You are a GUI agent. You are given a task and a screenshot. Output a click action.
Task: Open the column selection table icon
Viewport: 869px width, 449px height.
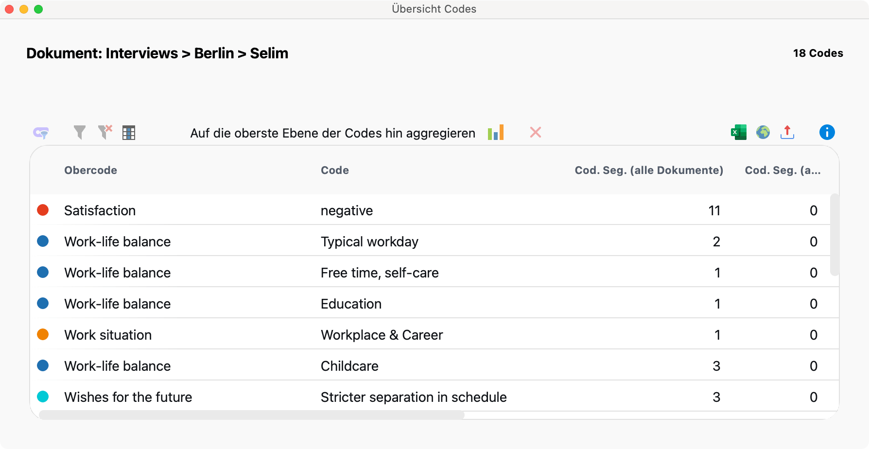pyautogui.click(x=129, y=133)
